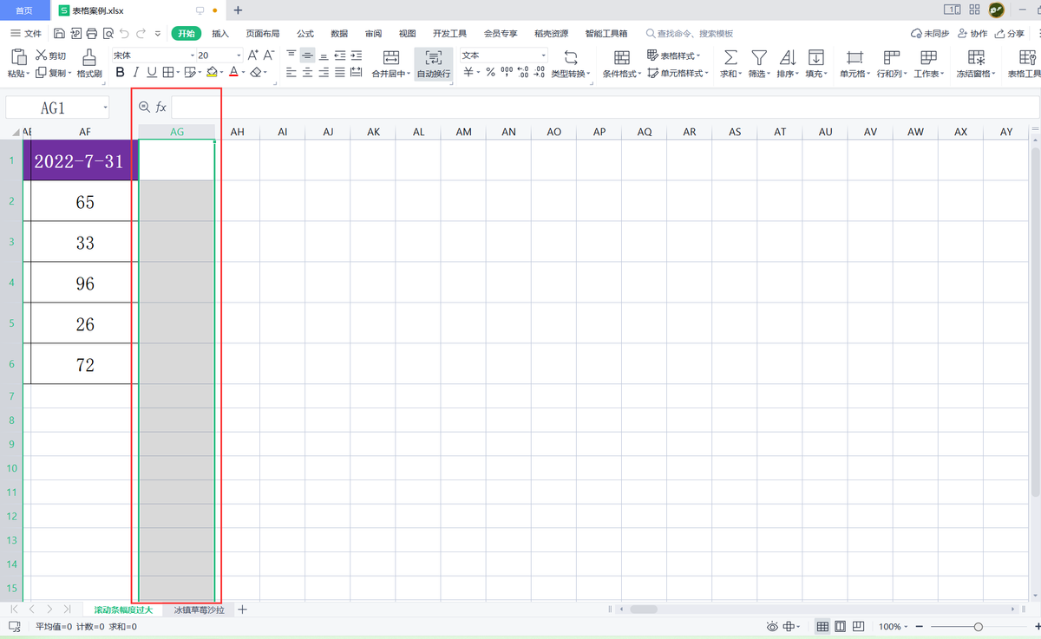Image resolution: width=1041 pixels, height=639 pixels.
Task: Expand the Name Box dropdown arrow
Action: click(x=105, y=108)
